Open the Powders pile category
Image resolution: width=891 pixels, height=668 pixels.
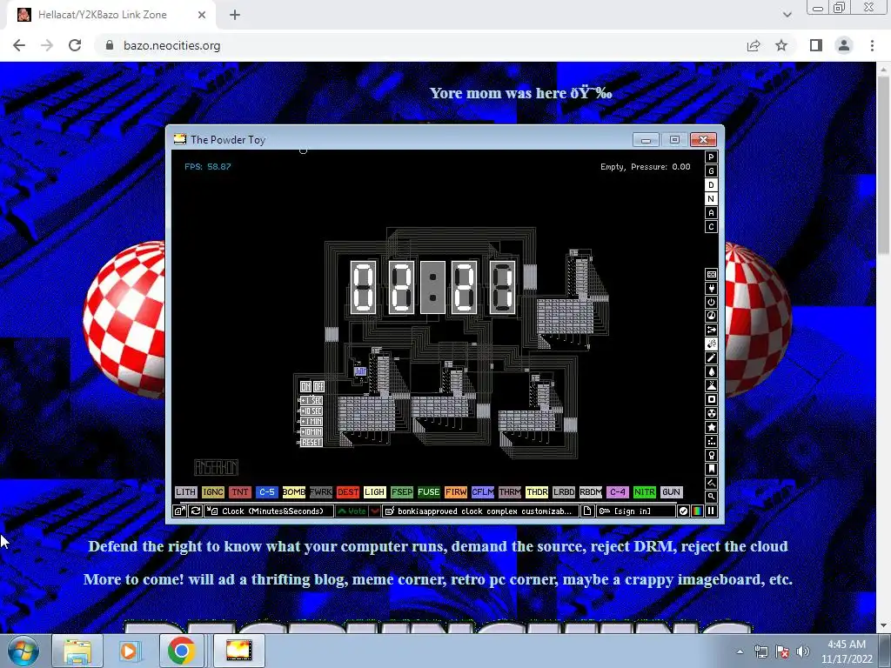(711, 385)
